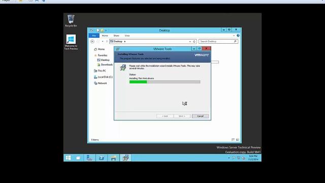Open Quick Access Toolbar customize dropdown
Viewport: 325px width, 183px height.
tap(106, 30)
